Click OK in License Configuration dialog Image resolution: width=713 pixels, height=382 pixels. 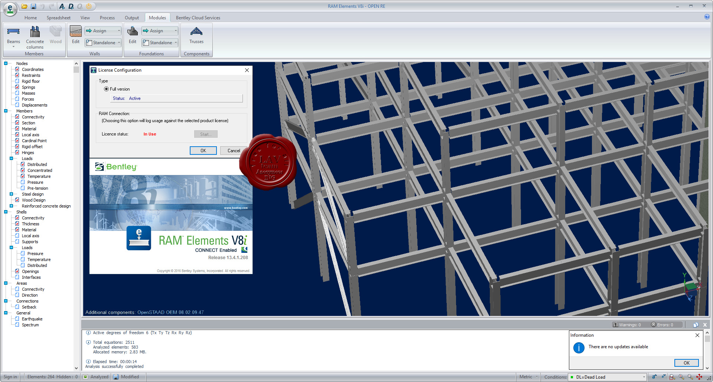tap(203, 150)
